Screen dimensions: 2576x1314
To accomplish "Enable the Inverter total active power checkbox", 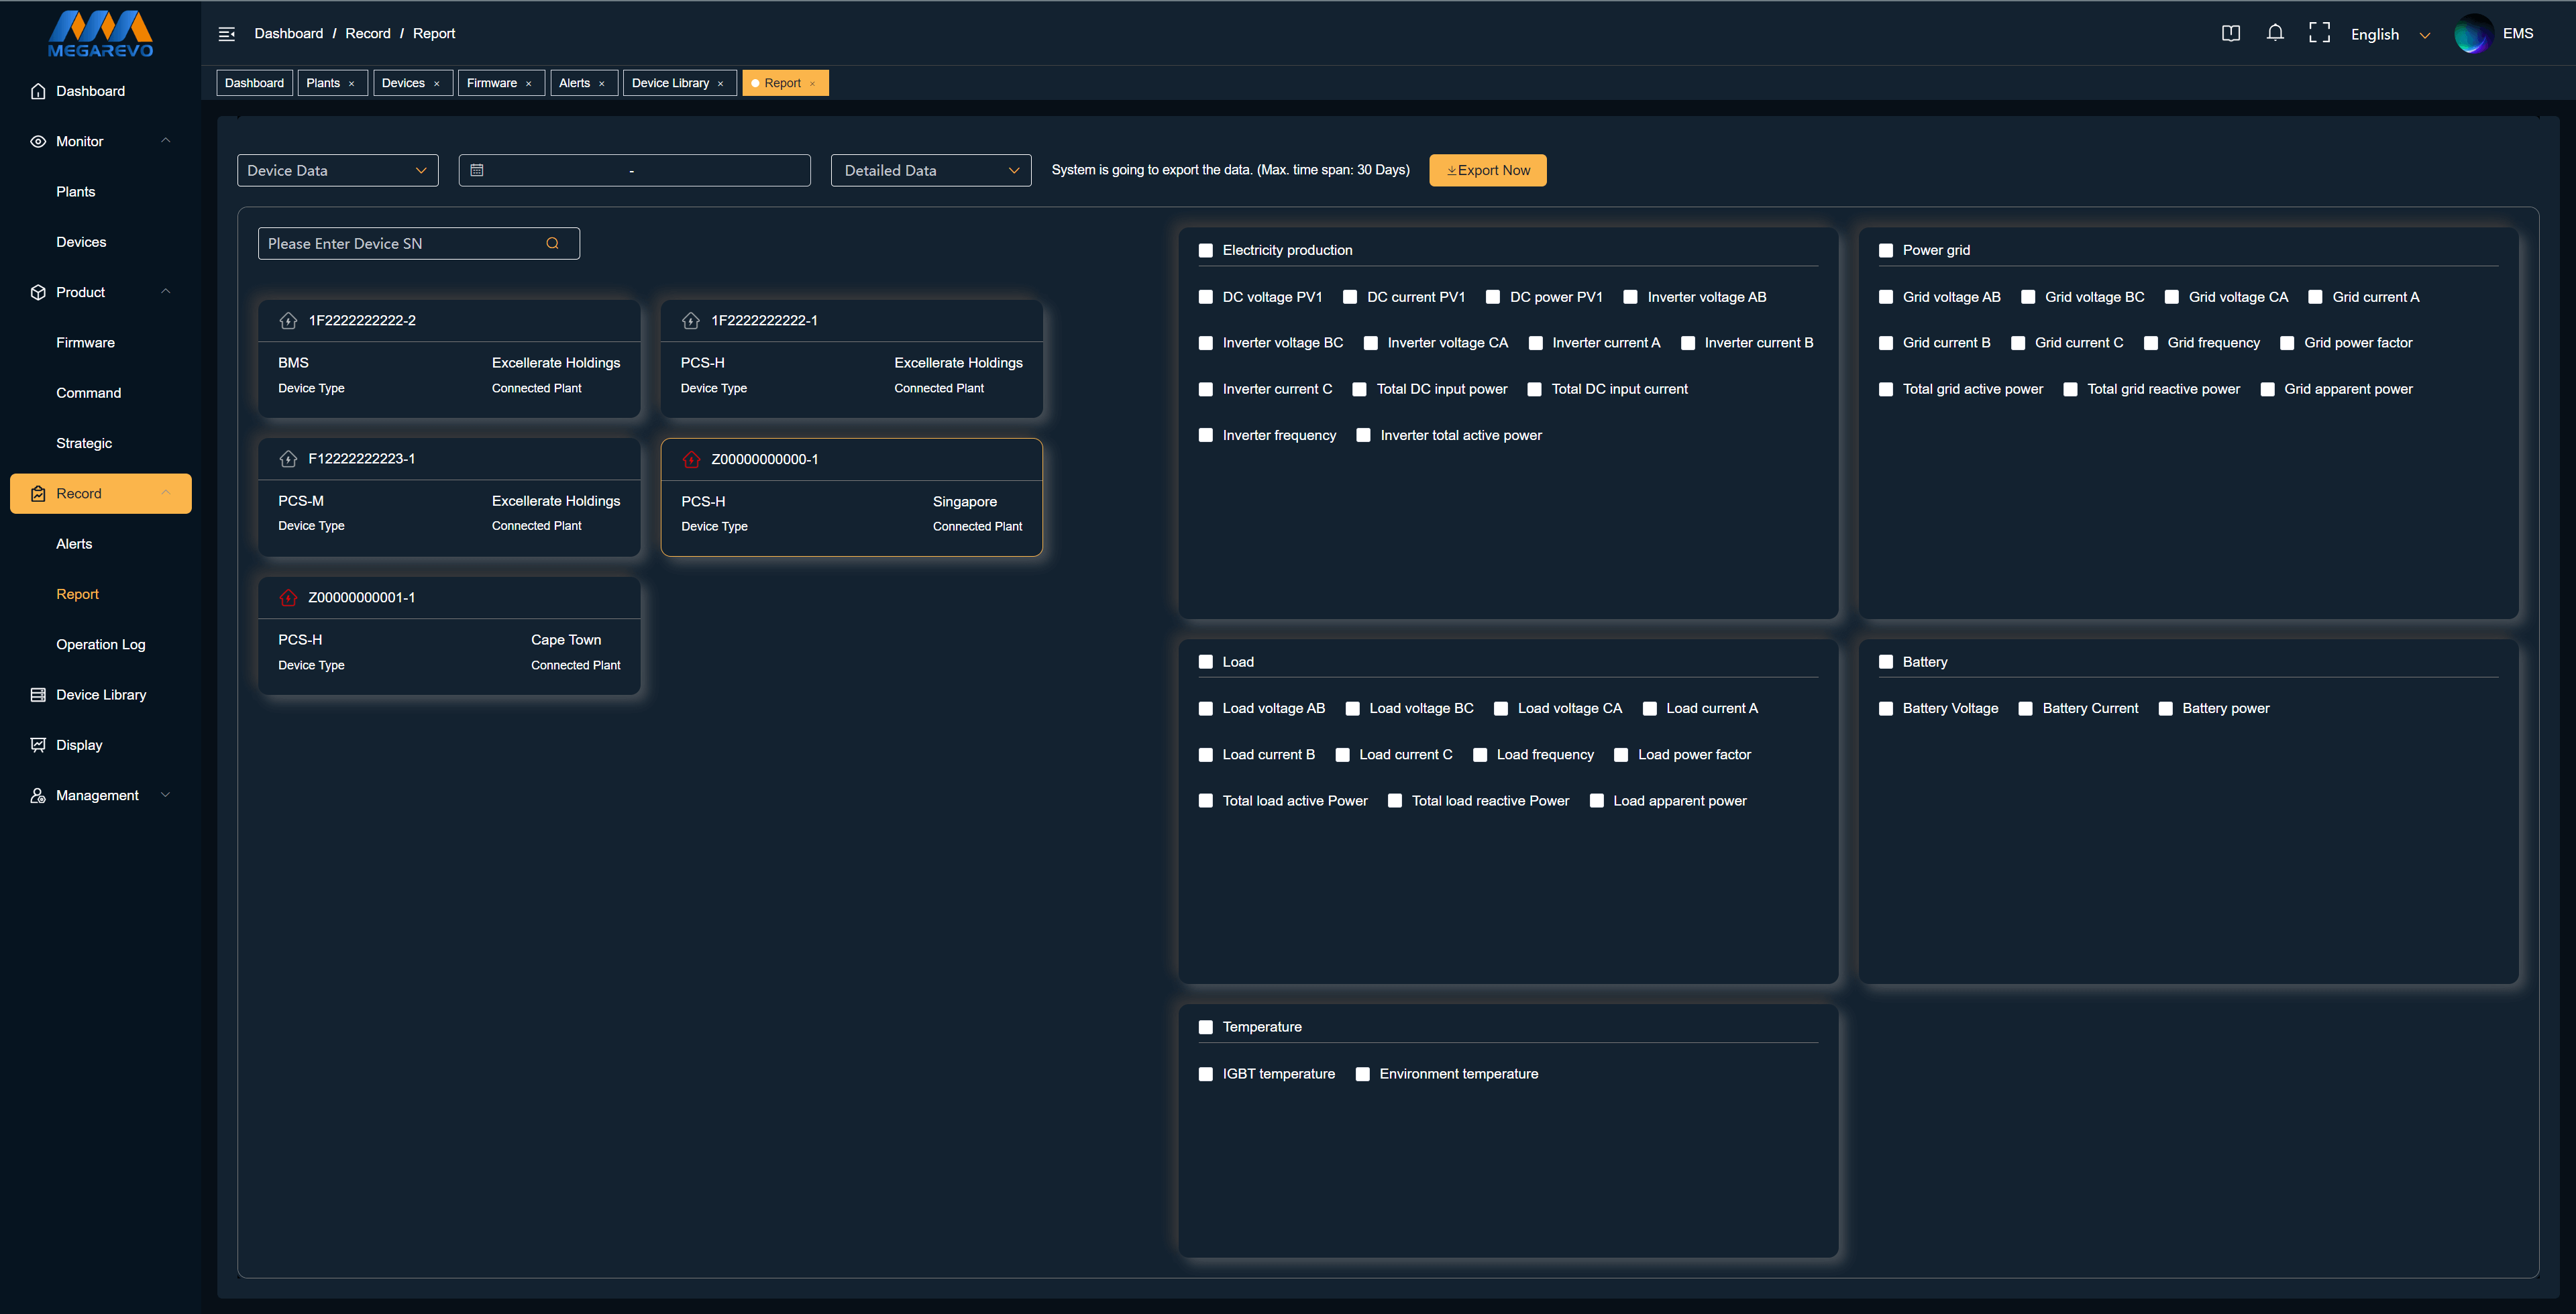I will coord(1364,435).
